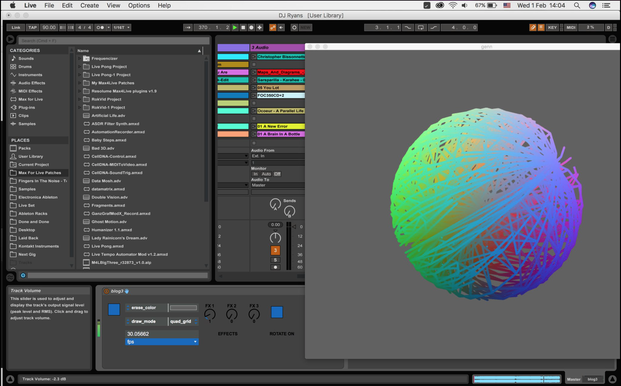Open the View menu
This screenshot has width=621, height=386.
tap(113, 5)
